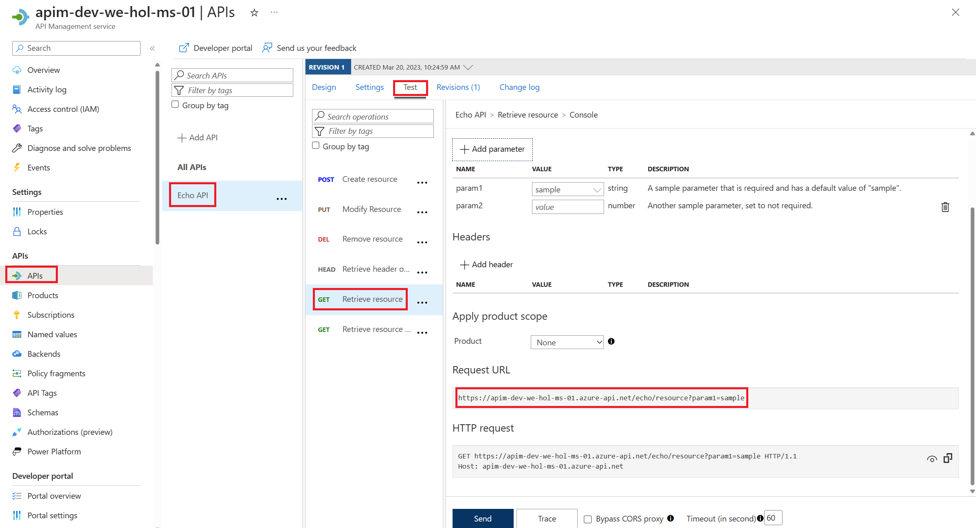
Task: Click the Developer portal external link icon
Action: (x=184, y=48)
